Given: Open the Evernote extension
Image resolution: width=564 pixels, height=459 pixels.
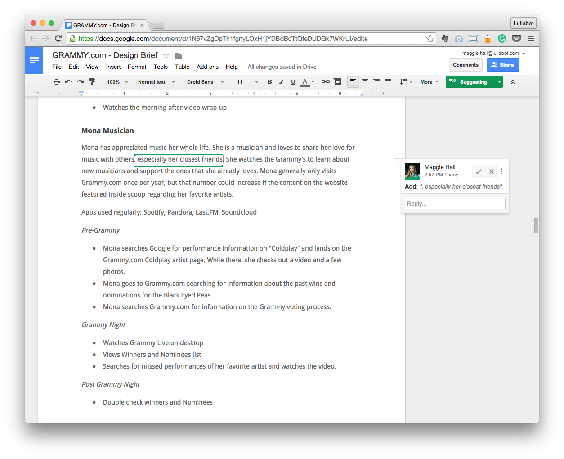Looking at the screenshot, I should (x=445, y=39).
